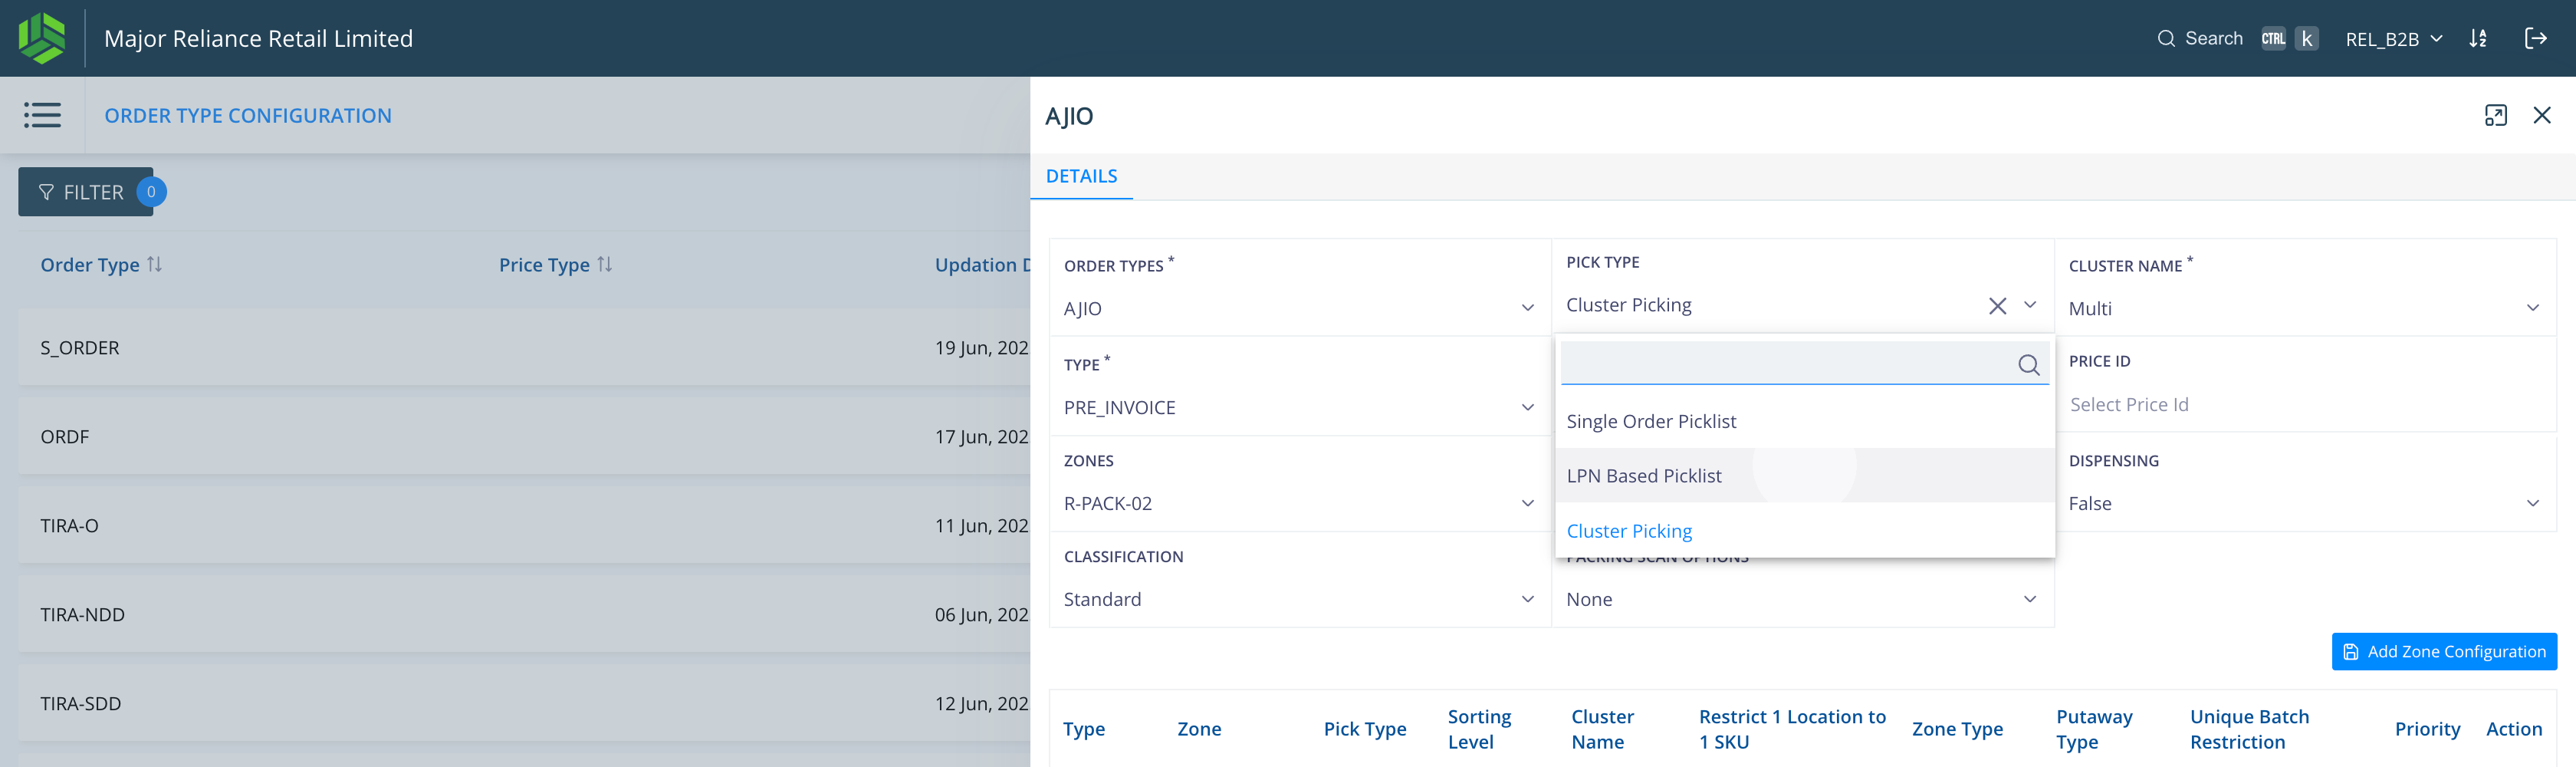Click the Zone Type column header
The height and width of the screenshot is (767, 2576).
1957,729
